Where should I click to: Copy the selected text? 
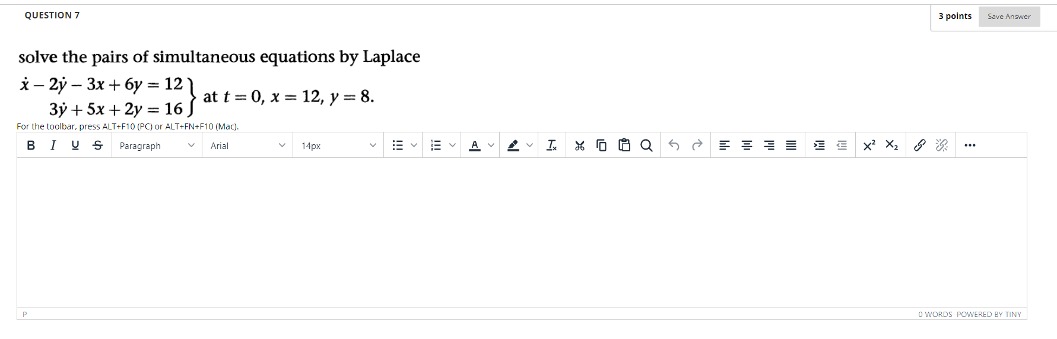(602, 145)
